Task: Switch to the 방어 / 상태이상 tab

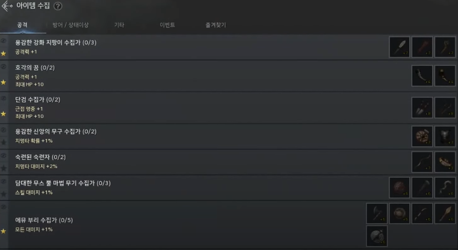Action: coord(70,25)
